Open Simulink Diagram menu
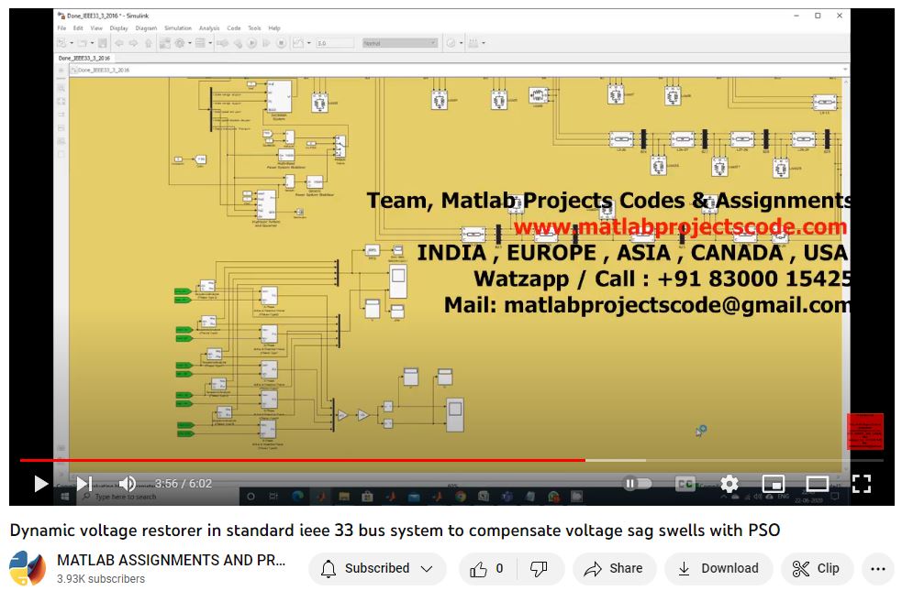 tap(146, 27)
